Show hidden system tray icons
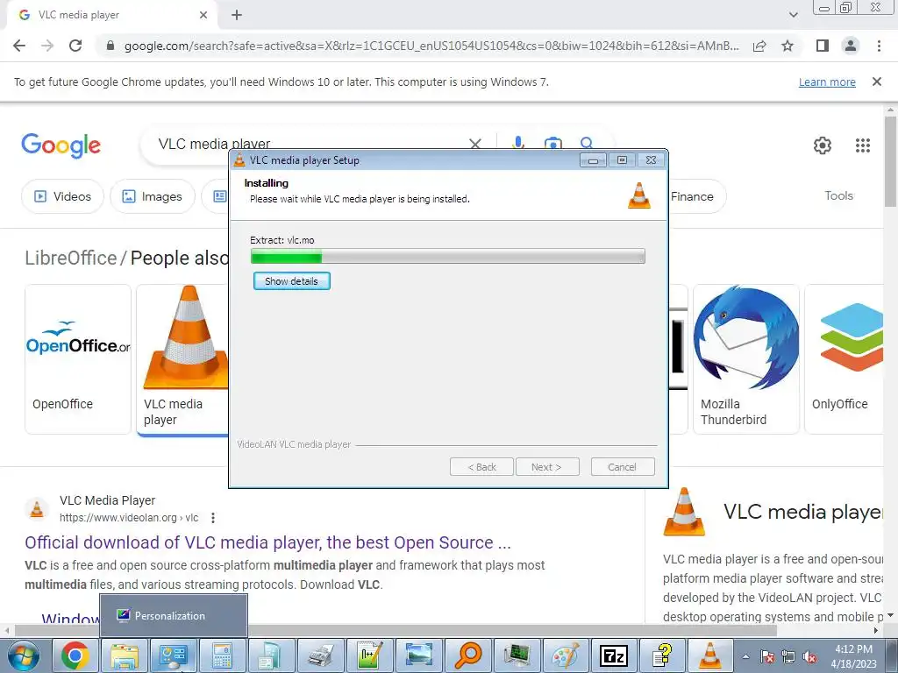 tap(745, 657)
